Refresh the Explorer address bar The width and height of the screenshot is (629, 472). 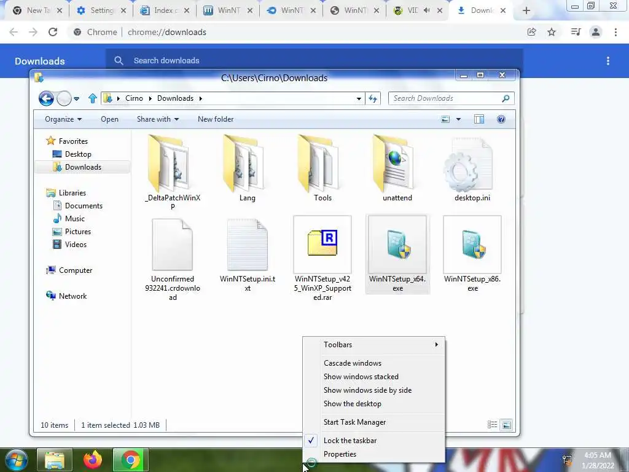[x=373, y=98]
